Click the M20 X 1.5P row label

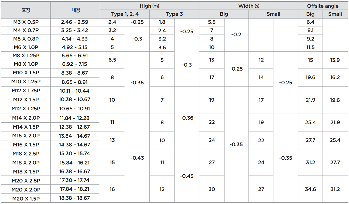26,199
